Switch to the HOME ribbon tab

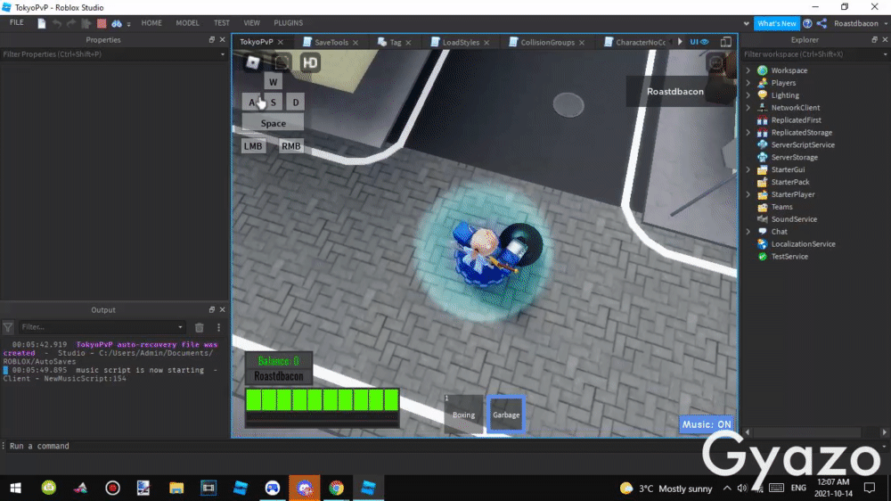click(x=151, y=23)
